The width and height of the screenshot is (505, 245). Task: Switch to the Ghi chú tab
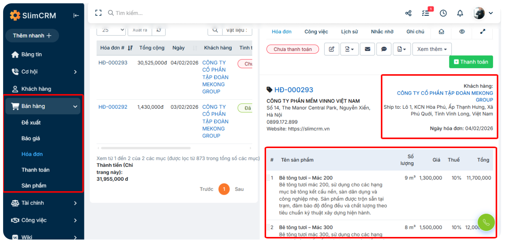pyautogui.click(x=415, y=32)
